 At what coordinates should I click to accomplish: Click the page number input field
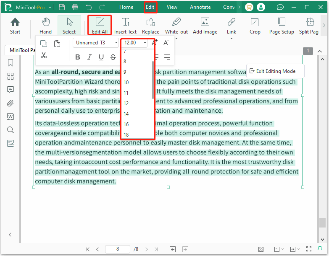click(x=118, y=249)
